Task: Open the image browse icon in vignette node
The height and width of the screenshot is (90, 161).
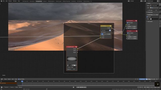Action: (68, 65)
